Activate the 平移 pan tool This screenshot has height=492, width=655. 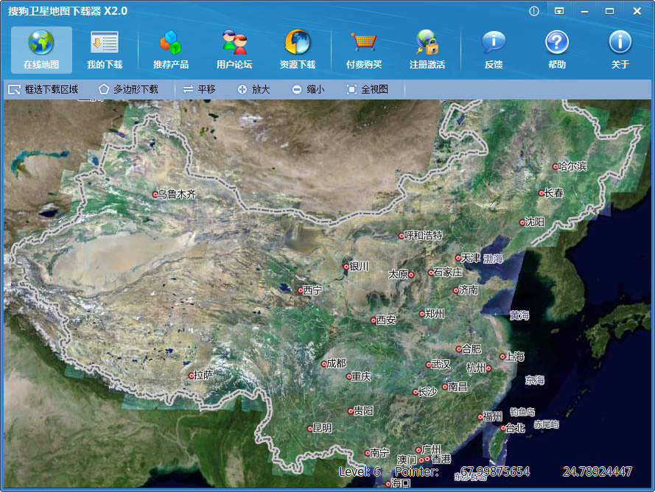199,89
